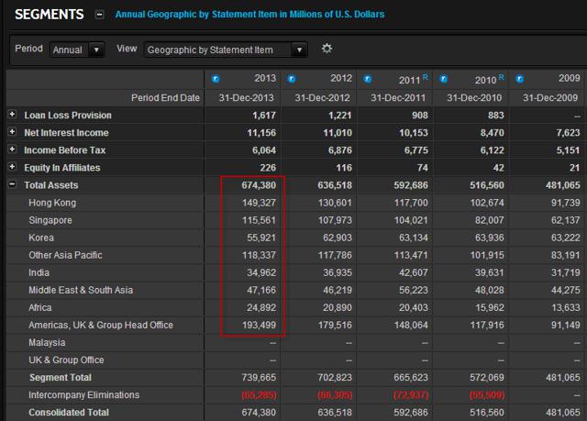
Task: Expand the Loan Loss Provision row
Action: pos(12,114)
